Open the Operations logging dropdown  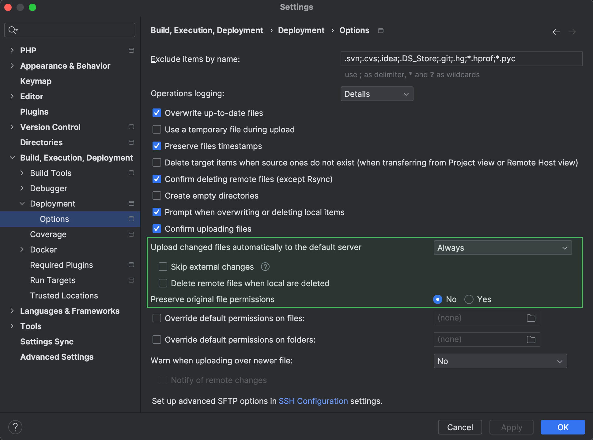[376, 94]
